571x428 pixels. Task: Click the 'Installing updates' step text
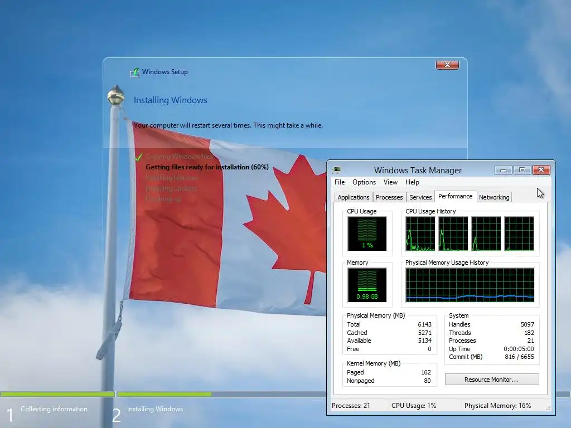(x=171, y=188)
